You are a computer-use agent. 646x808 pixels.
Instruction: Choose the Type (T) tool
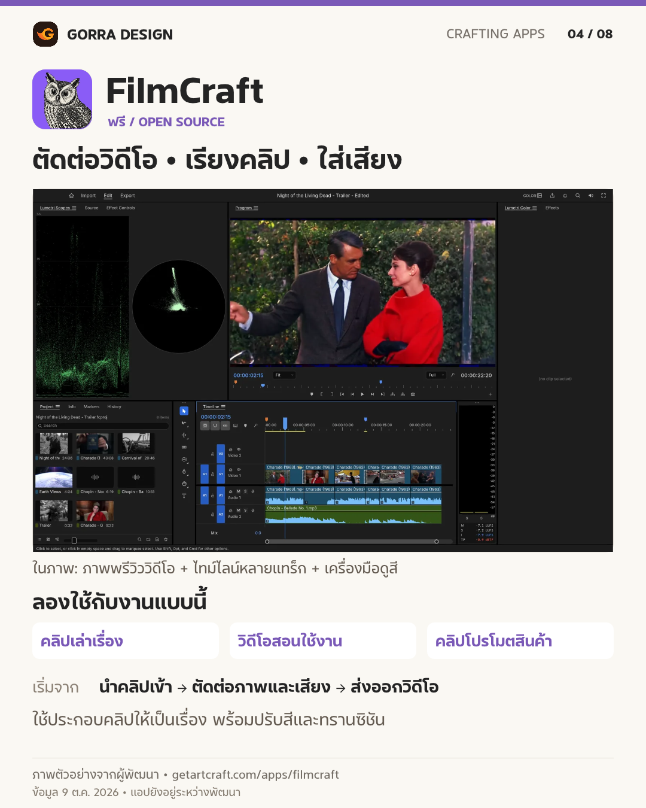[x=184, y=496]
